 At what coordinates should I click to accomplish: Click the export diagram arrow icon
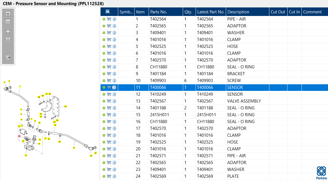click(x=8, y=57)
